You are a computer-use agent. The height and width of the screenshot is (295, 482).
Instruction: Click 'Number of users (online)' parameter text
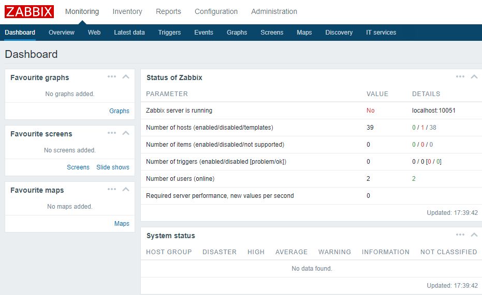(180, 179)
